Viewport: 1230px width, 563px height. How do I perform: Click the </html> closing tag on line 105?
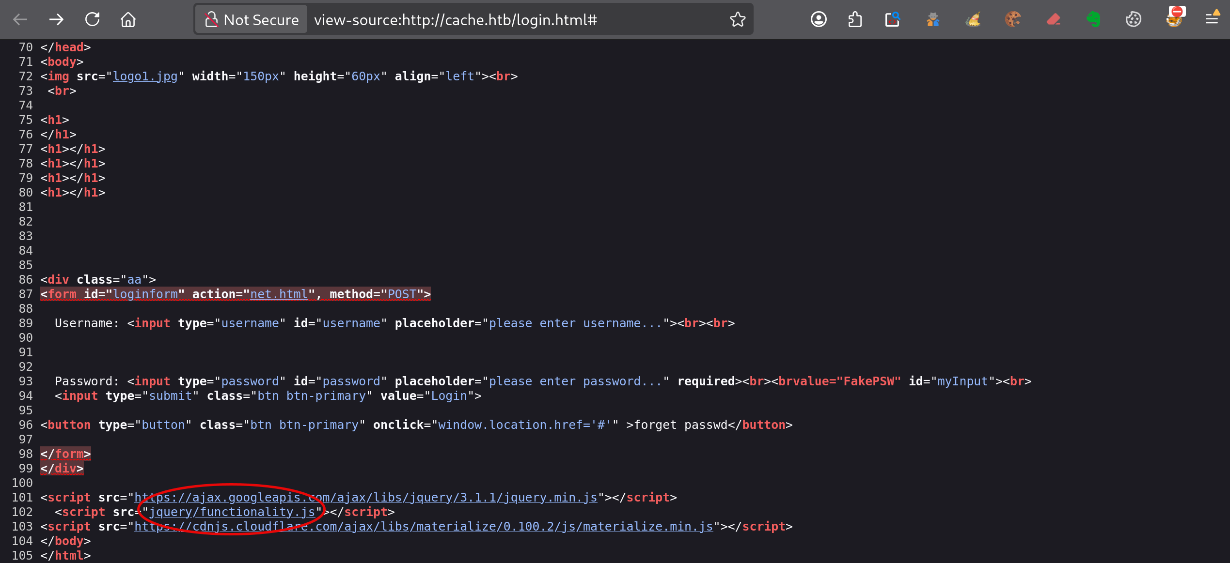pos(65,556)
